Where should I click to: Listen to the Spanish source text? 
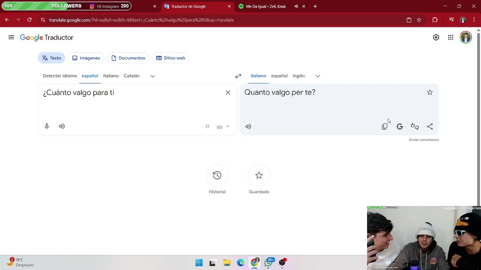[62, 126]
